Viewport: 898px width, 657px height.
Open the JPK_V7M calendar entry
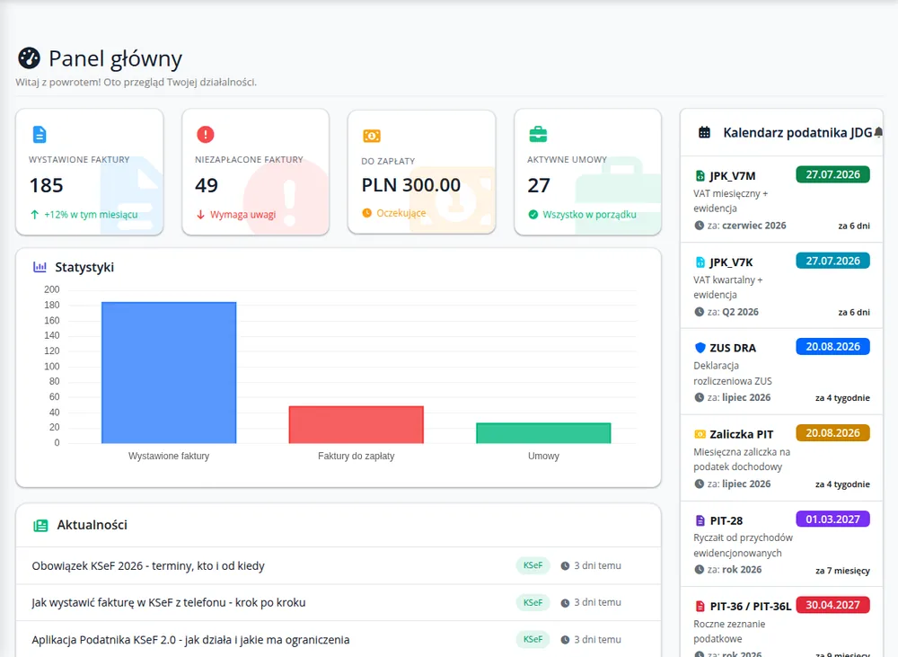click(782, 199)
